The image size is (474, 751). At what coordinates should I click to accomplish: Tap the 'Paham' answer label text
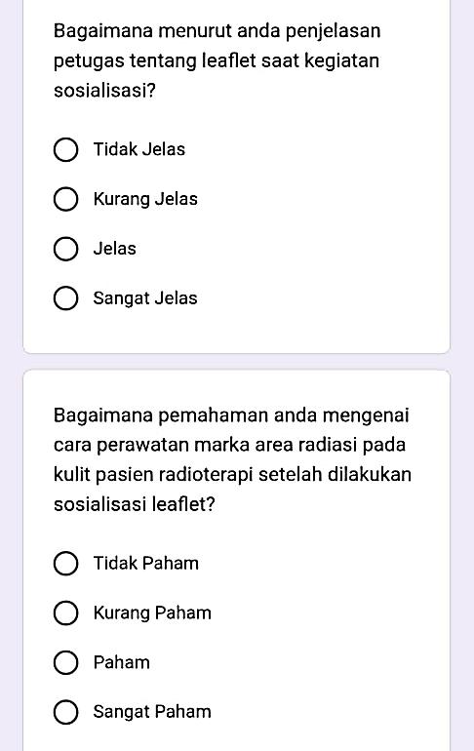(121, 662)
